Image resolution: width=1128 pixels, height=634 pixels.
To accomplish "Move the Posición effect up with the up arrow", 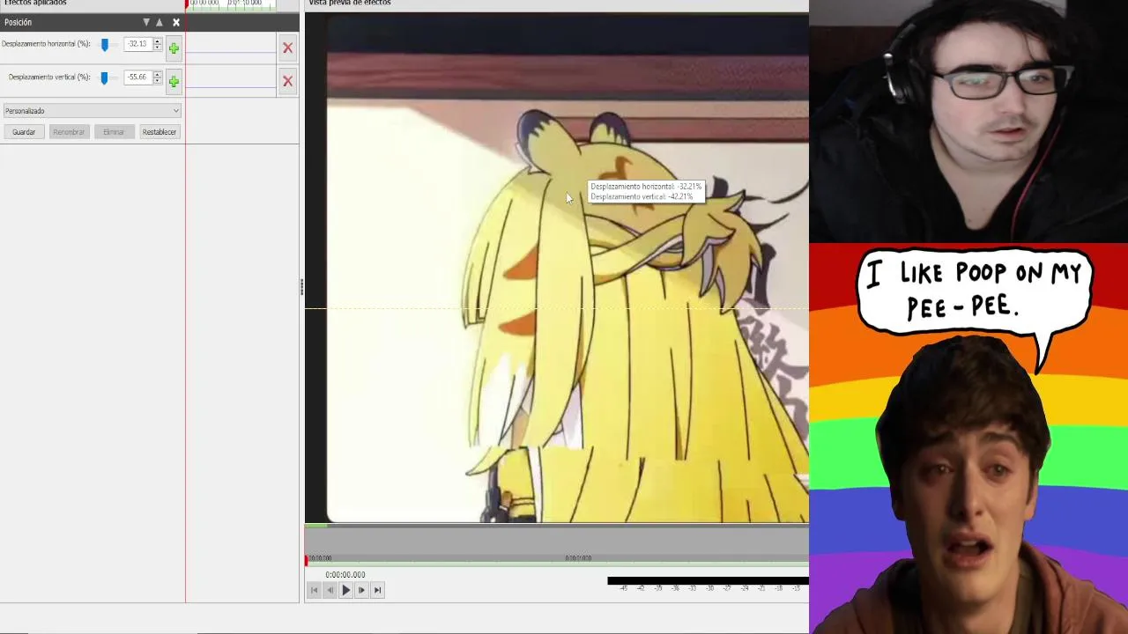I will [160, 22].
